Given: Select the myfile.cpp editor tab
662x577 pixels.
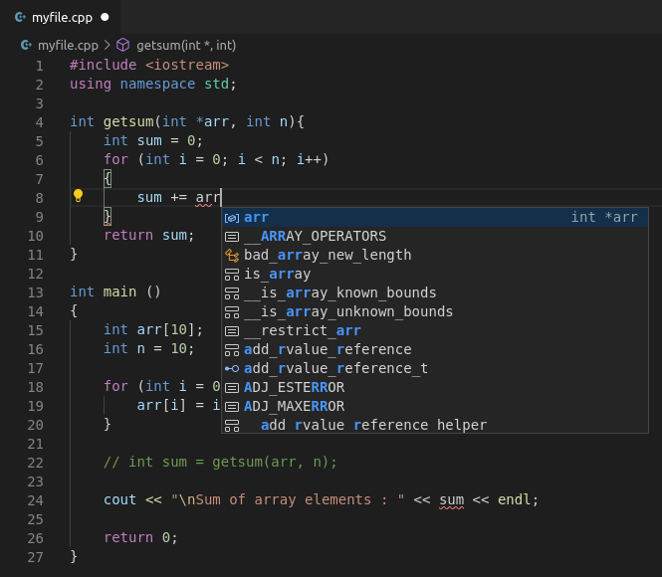Looking at the screenshot, I should (60, 18).
